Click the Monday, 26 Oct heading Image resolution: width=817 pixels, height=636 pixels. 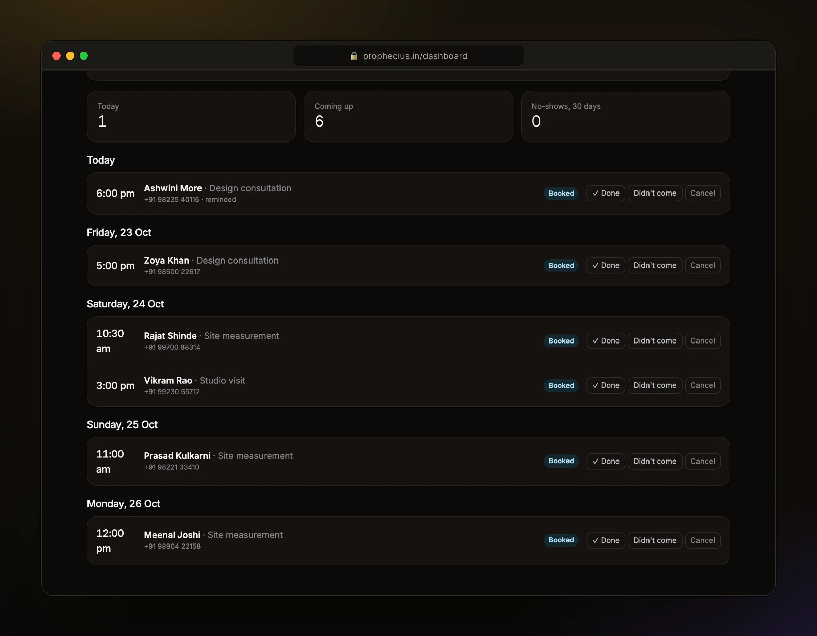tap(124, 504)
